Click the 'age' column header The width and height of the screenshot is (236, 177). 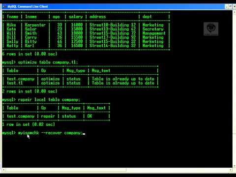coord(56,17)
